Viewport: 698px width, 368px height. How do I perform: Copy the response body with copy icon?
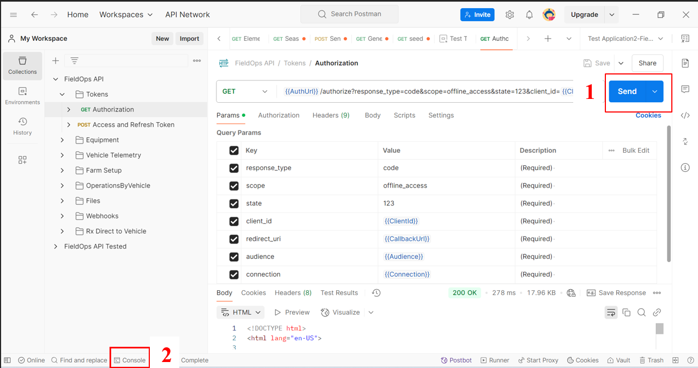click(626, 313)
